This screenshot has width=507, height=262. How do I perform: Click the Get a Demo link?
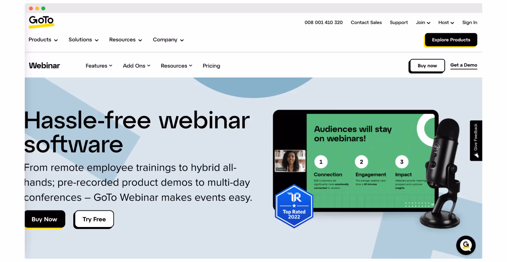(x=464, y=65)
